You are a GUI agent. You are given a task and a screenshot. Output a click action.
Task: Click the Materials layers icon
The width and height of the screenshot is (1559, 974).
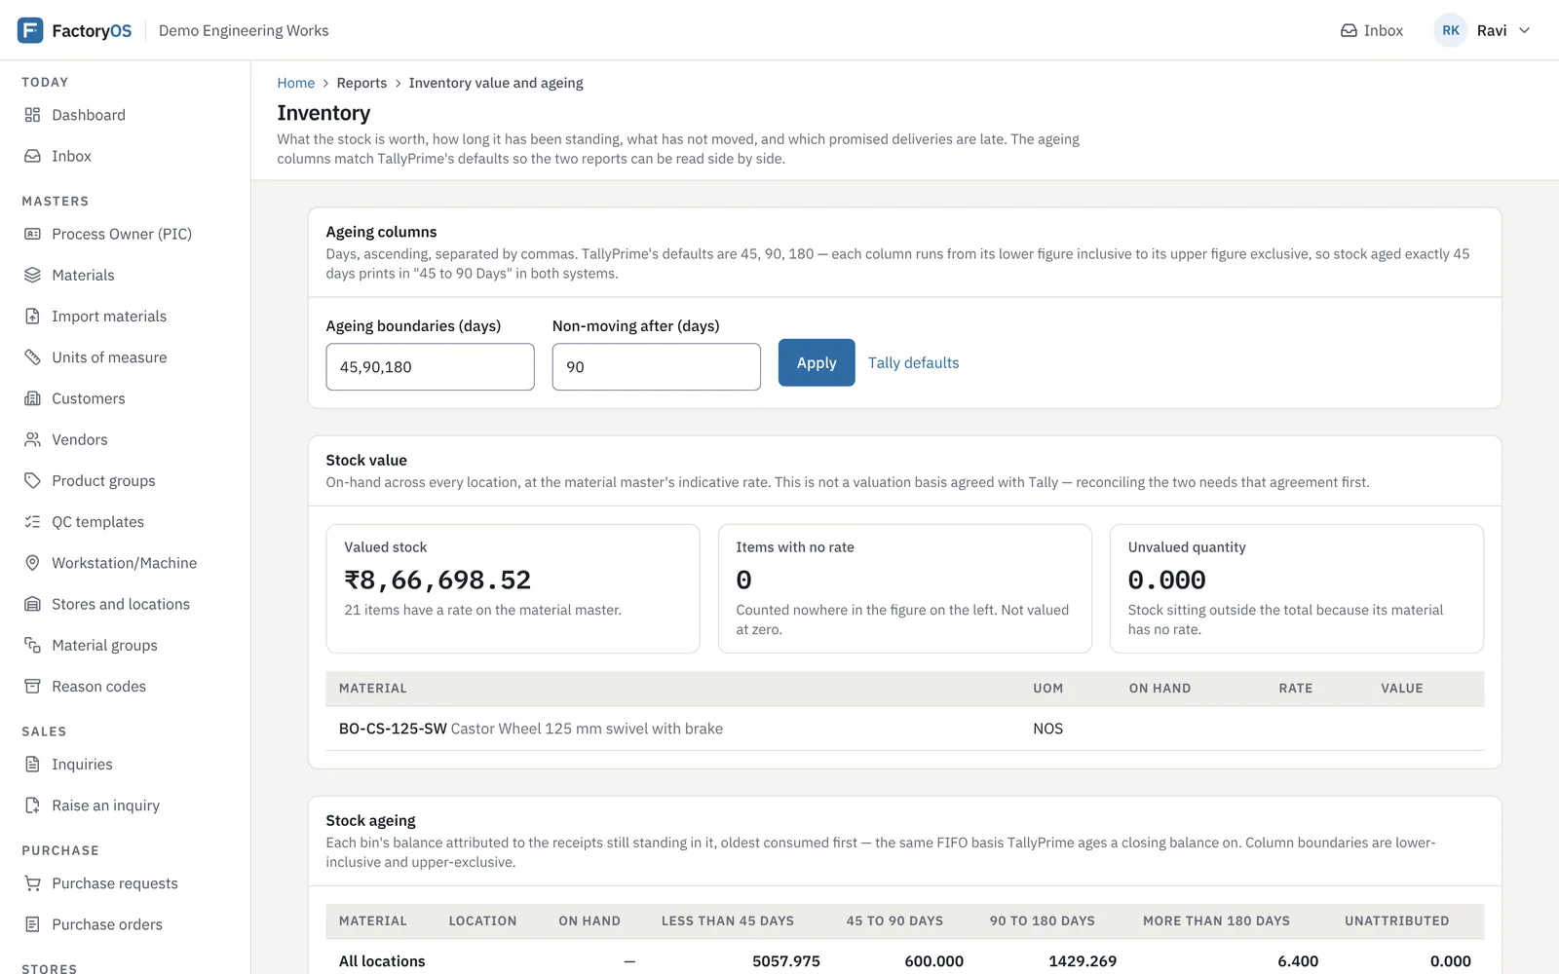[x=32, y=275]
